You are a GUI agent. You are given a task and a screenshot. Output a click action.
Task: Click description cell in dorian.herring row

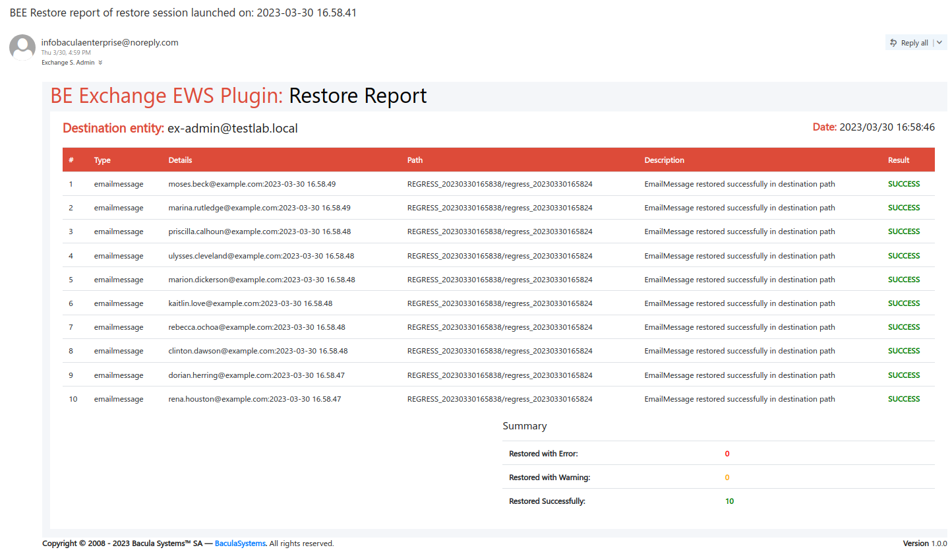[739, 375]
